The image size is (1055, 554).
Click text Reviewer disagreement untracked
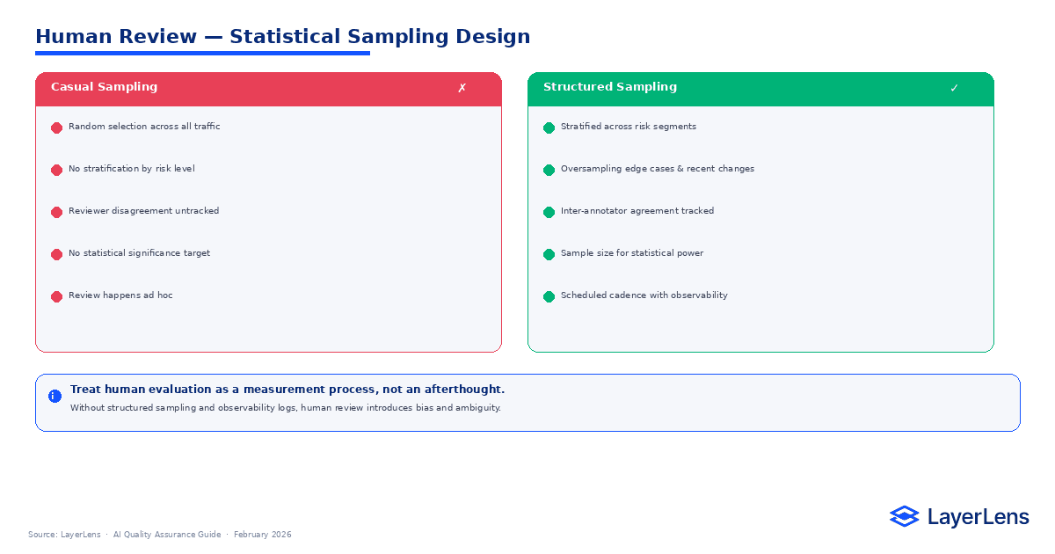pyautogui.click(x=144, y=211)
